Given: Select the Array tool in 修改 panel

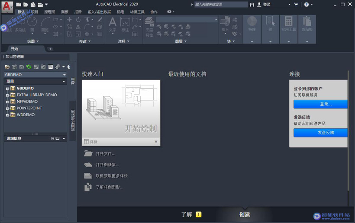Looking at the screenshot, I should (87, 34).
